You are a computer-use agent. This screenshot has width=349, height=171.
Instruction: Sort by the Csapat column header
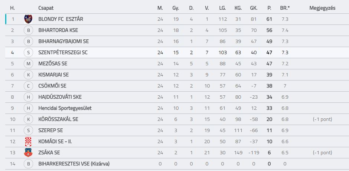(46, 8)
